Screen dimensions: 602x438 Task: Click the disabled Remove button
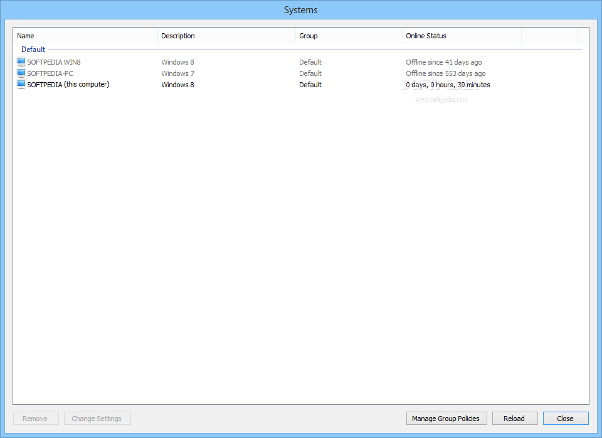36,419
